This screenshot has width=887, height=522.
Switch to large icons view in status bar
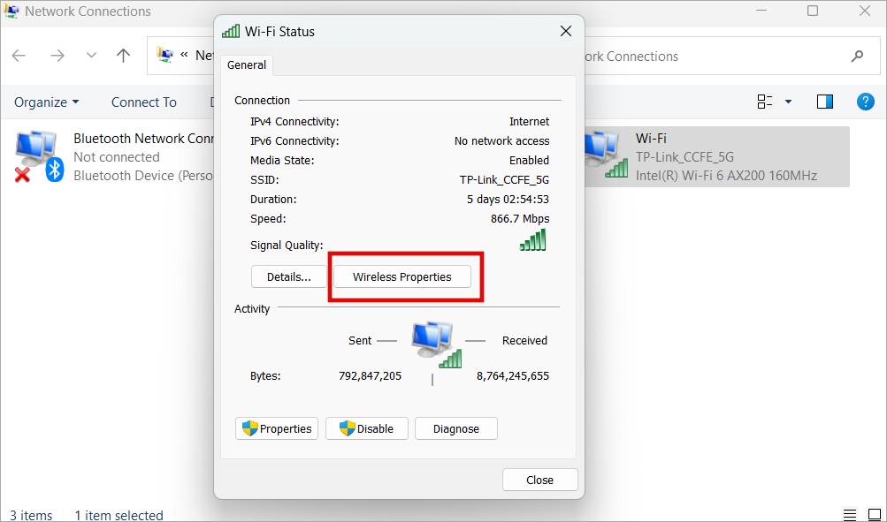point(873,514)
